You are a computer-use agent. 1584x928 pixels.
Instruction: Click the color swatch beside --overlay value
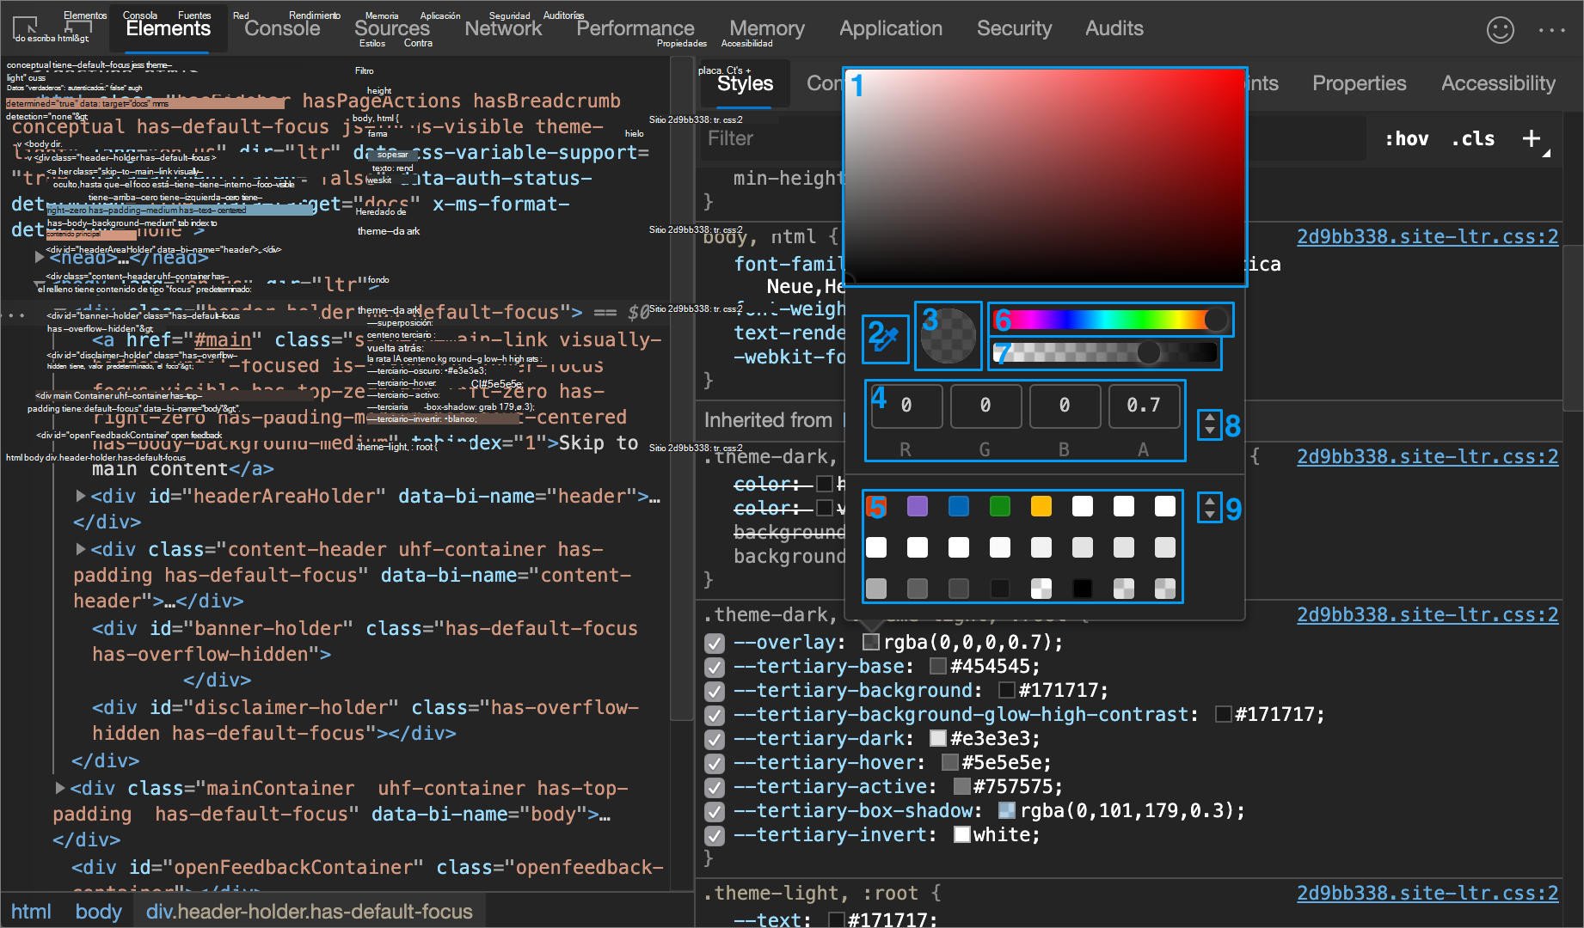pyautogui.click(x=870, y=642)
